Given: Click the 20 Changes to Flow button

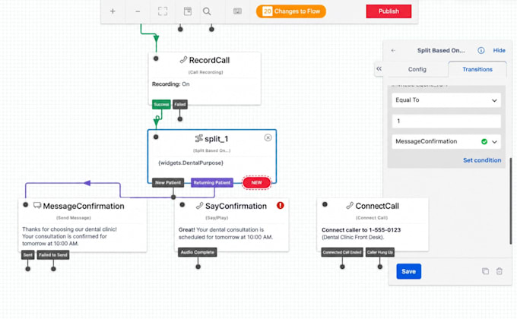Looking at the screenshot, I should (x=291, y=11).
